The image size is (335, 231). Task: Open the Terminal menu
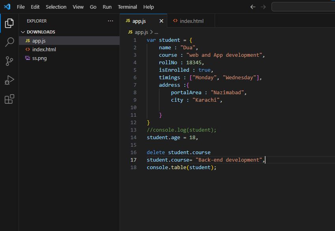(x=127, y=7)
